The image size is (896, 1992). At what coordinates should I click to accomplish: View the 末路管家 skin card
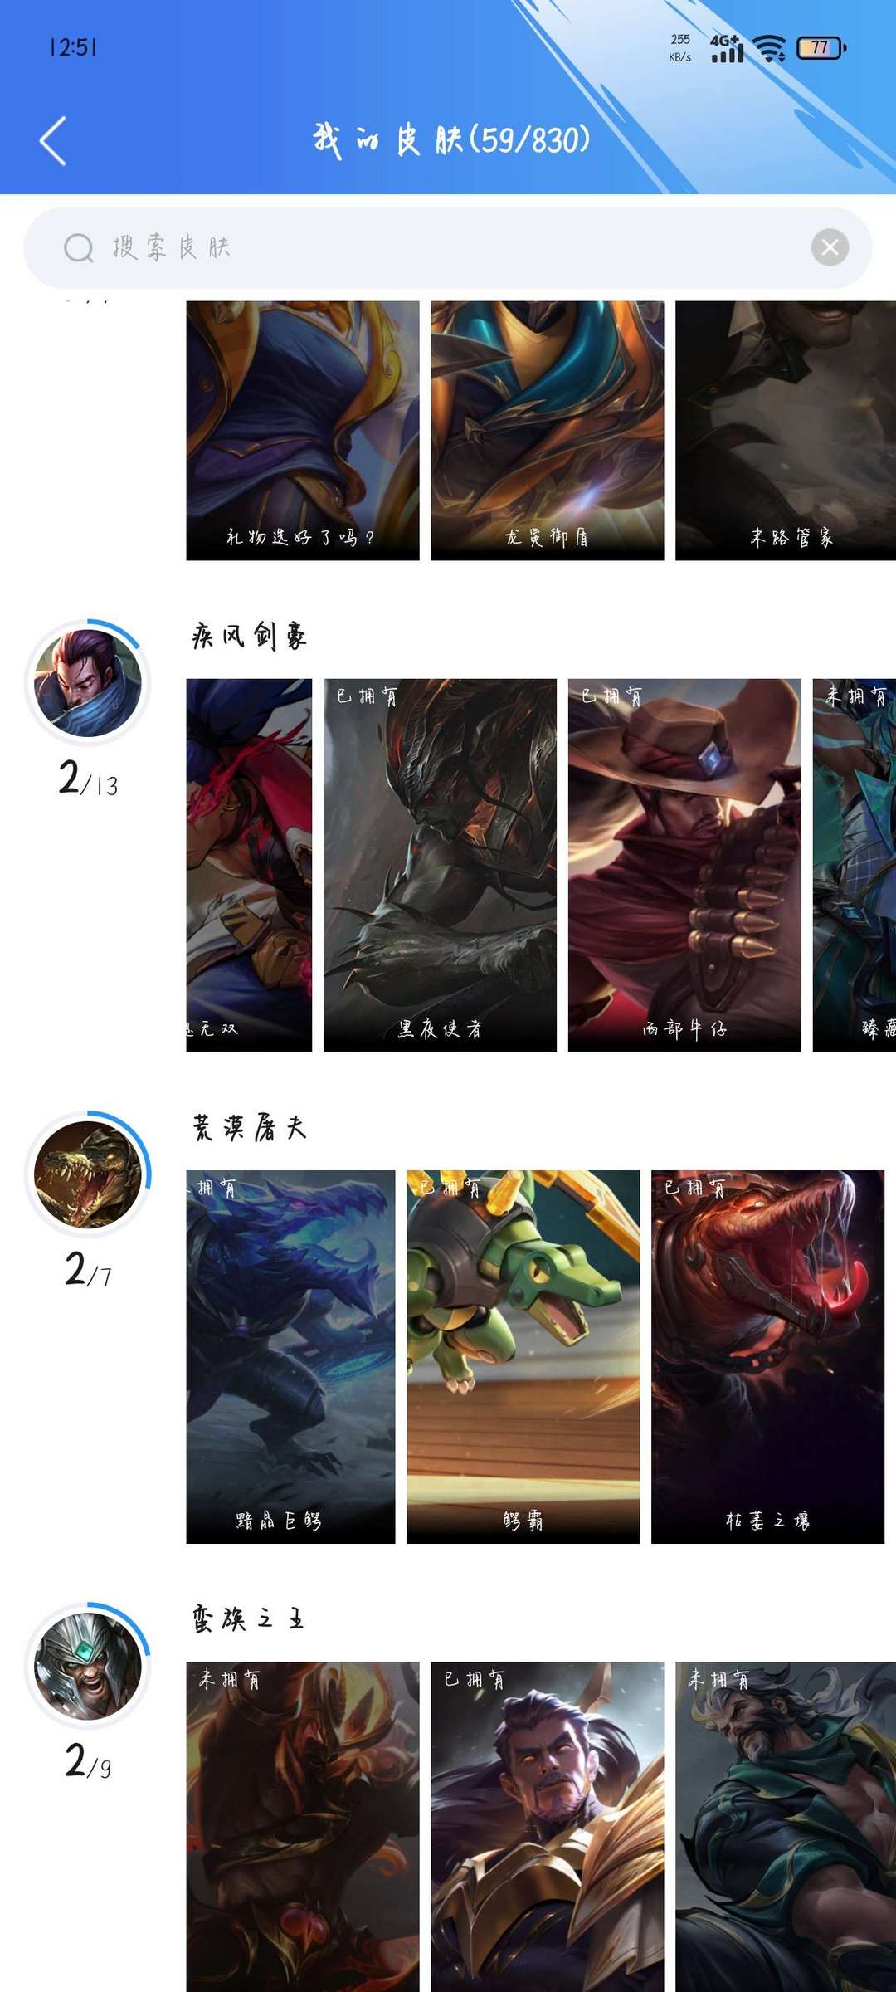(786, 430)
